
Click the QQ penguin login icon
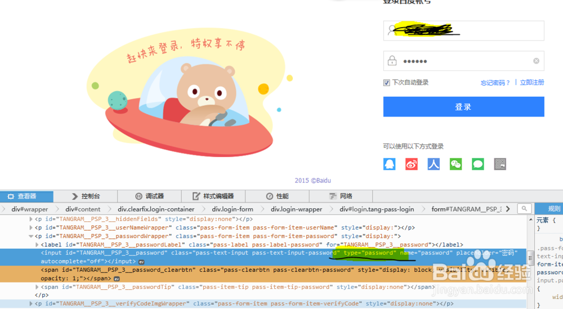(x=389, y=164)
